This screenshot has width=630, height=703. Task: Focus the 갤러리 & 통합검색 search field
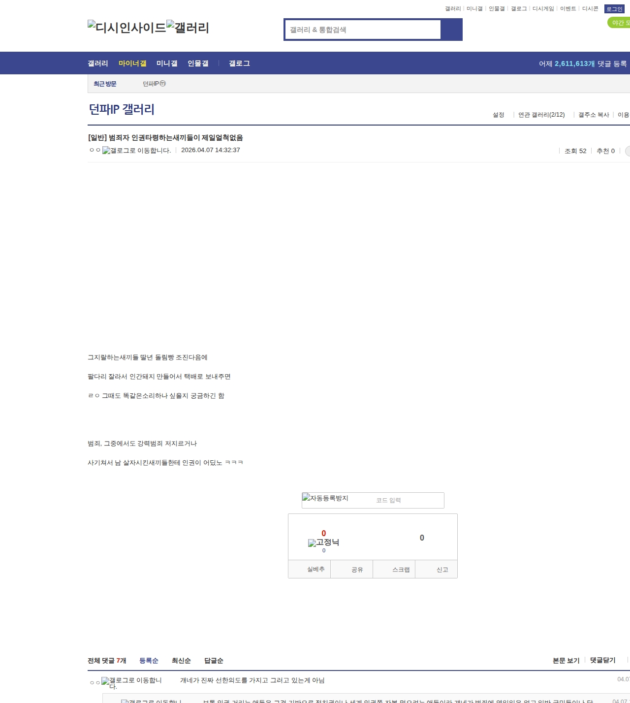[x=363, y=30]
